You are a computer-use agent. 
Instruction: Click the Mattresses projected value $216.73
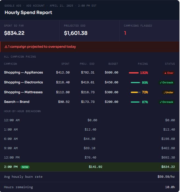point(88,92)
